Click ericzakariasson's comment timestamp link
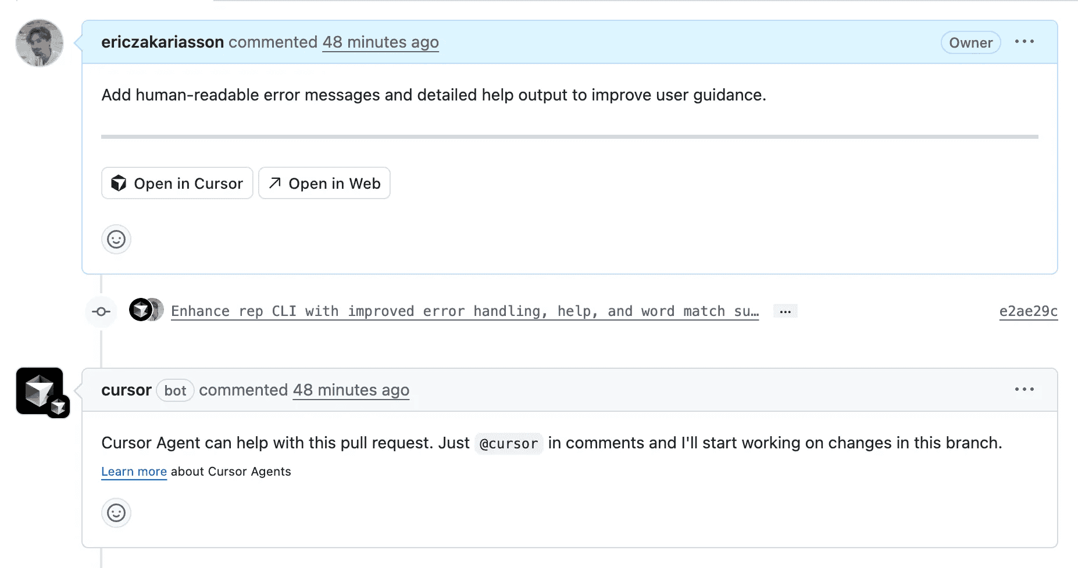The image size is (1078, 568). 380,42
